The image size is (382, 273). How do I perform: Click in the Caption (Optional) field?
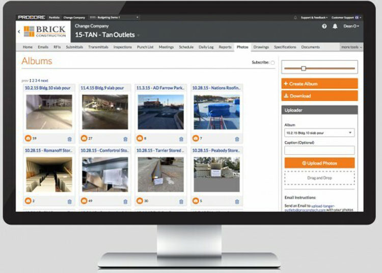pos(319,150)
